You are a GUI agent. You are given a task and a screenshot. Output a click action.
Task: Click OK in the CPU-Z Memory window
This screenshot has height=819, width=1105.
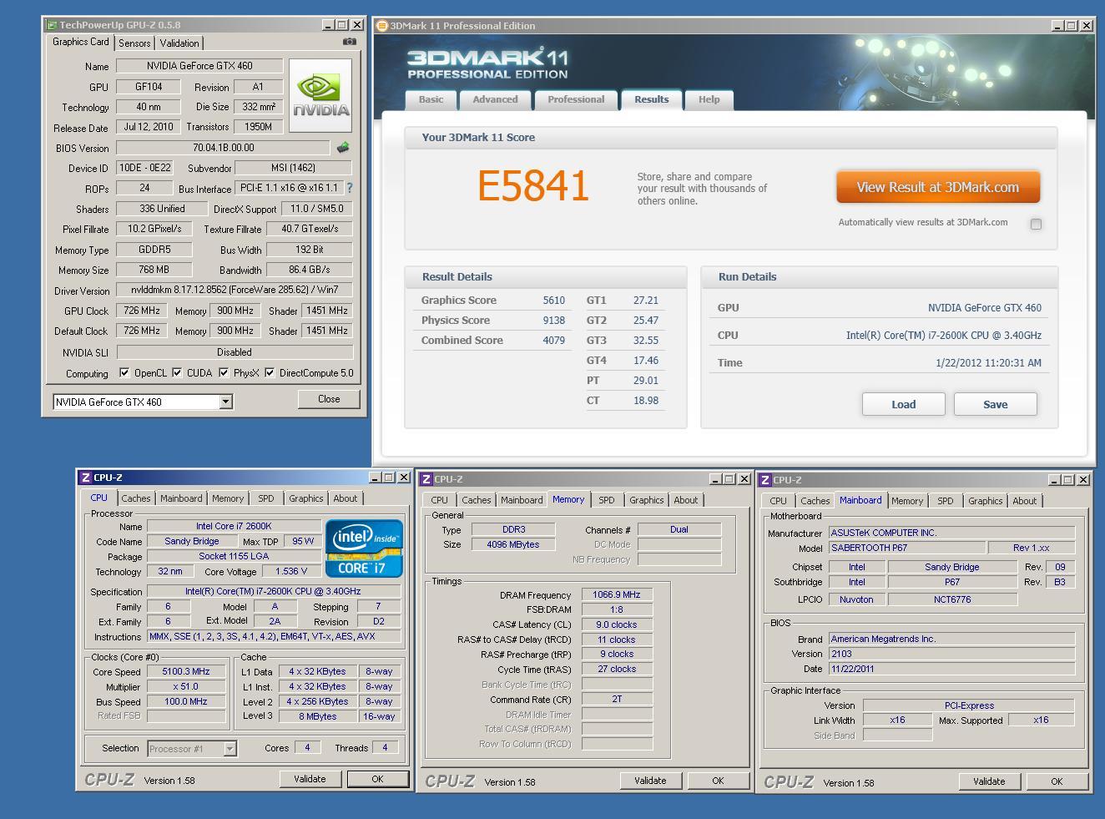pos(718,781)
